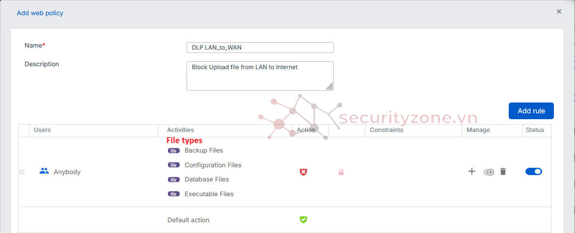Click the Default action row label

(x=188, y=220)
